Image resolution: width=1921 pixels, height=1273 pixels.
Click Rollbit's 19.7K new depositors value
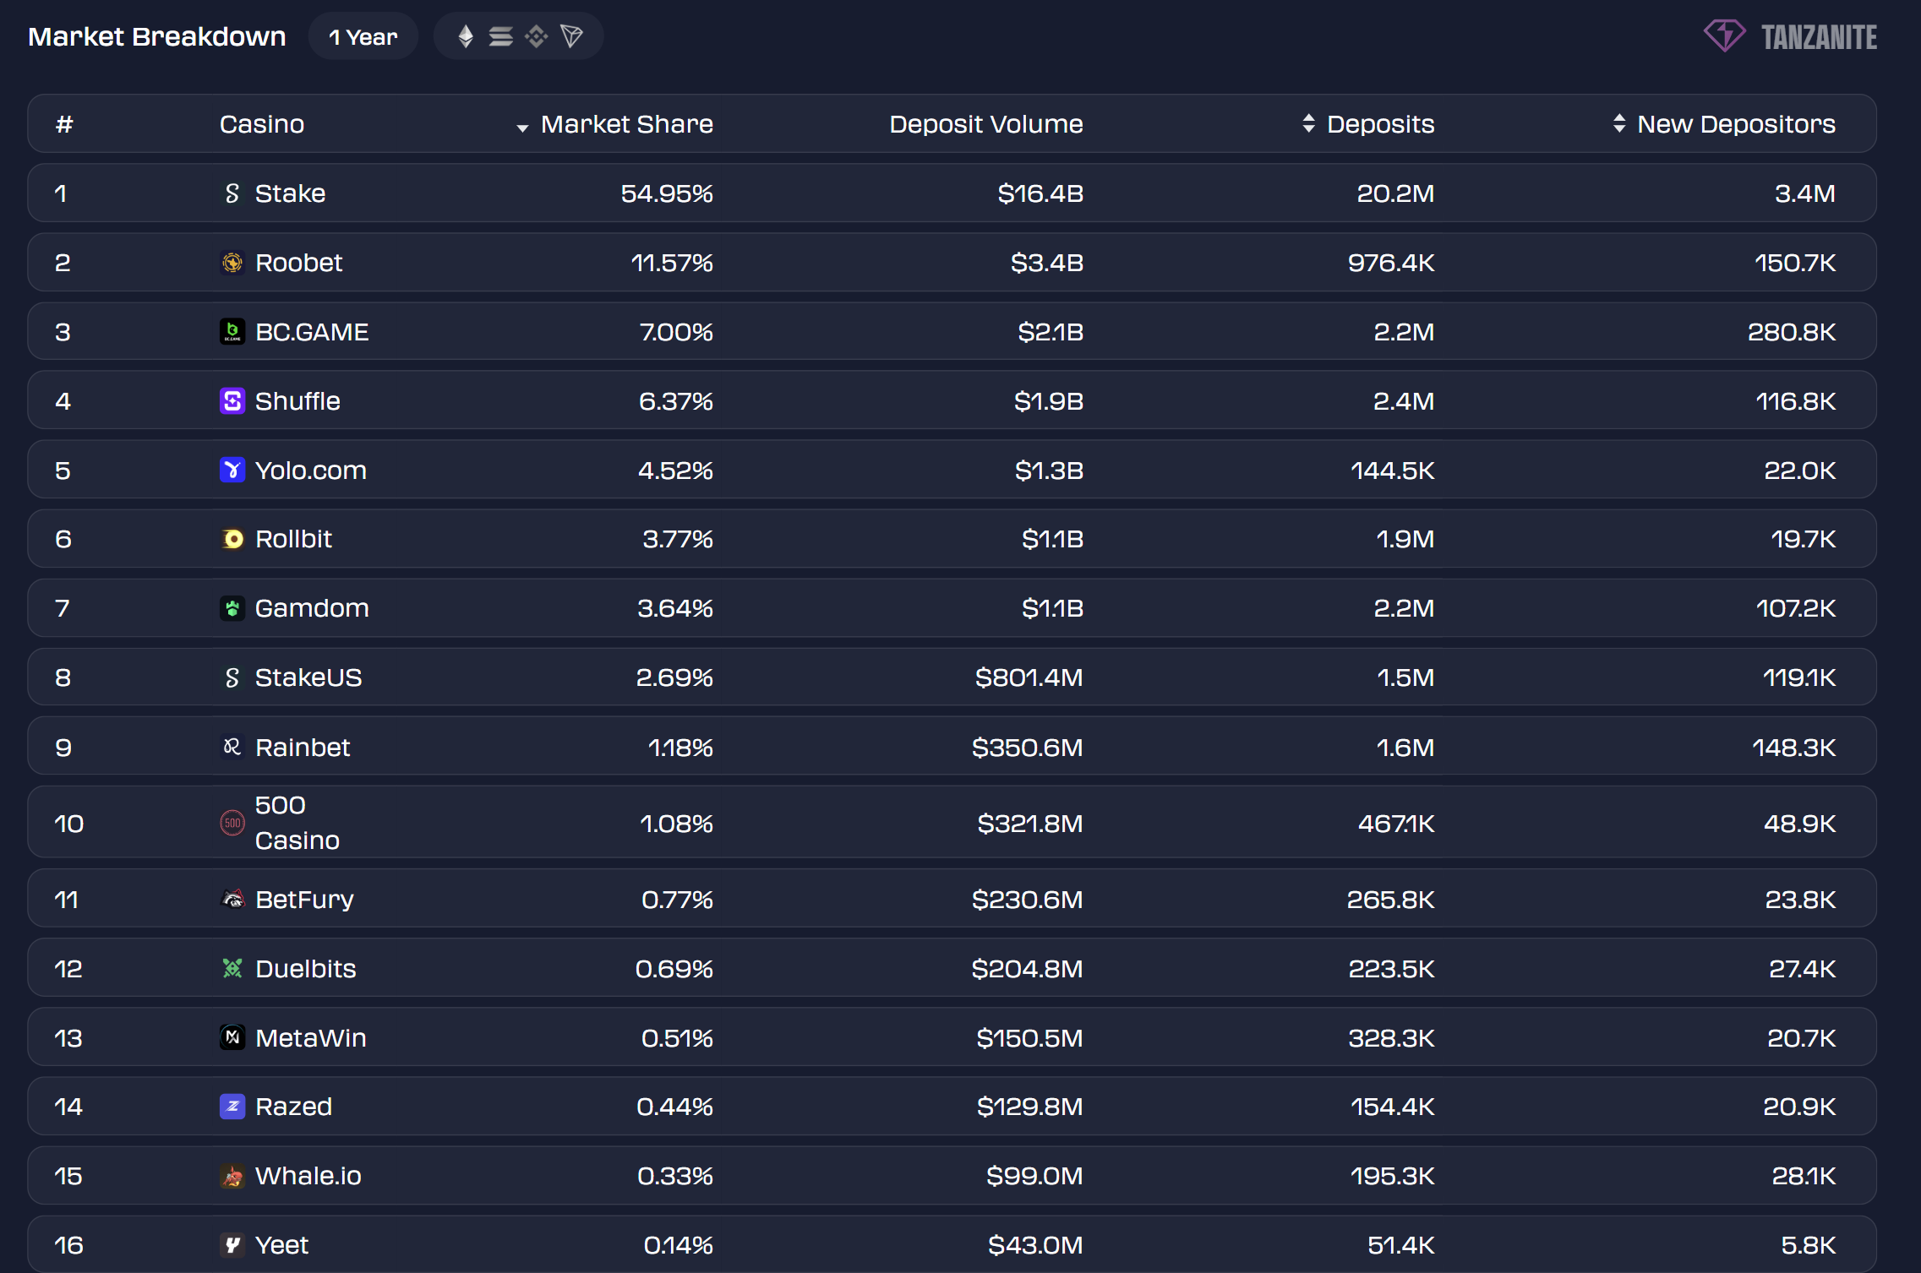[1803, 539]
